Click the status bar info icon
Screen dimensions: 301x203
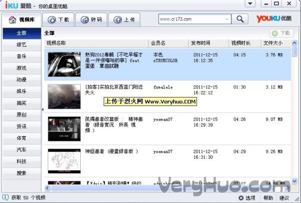pos(5,197)
